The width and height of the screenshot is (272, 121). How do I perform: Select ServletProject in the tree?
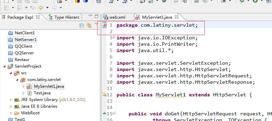[x=28, y=66]
